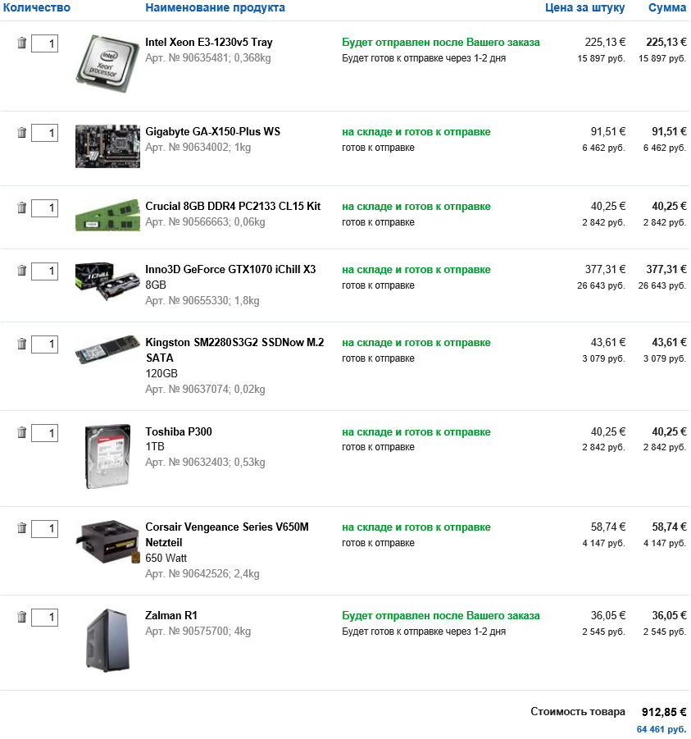Open the Zalman R1 case thumbnail
691x739 pixels.
[107, 640]
